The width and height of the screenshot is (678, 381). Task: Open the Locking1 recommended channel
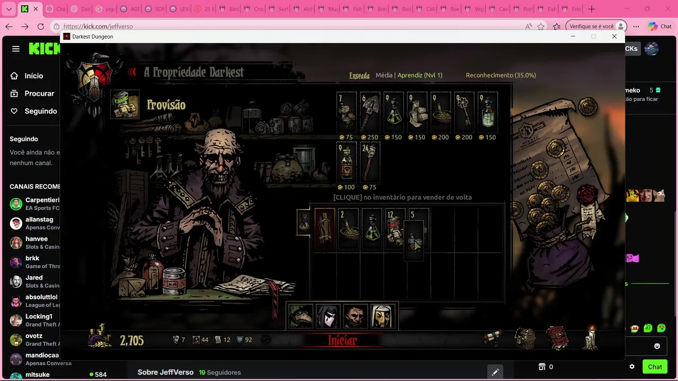(x=34, y=320)
